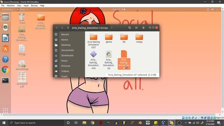Select the Aria_Dating_Simulator.exe file
224x126 pixels.
pos(93,60)
